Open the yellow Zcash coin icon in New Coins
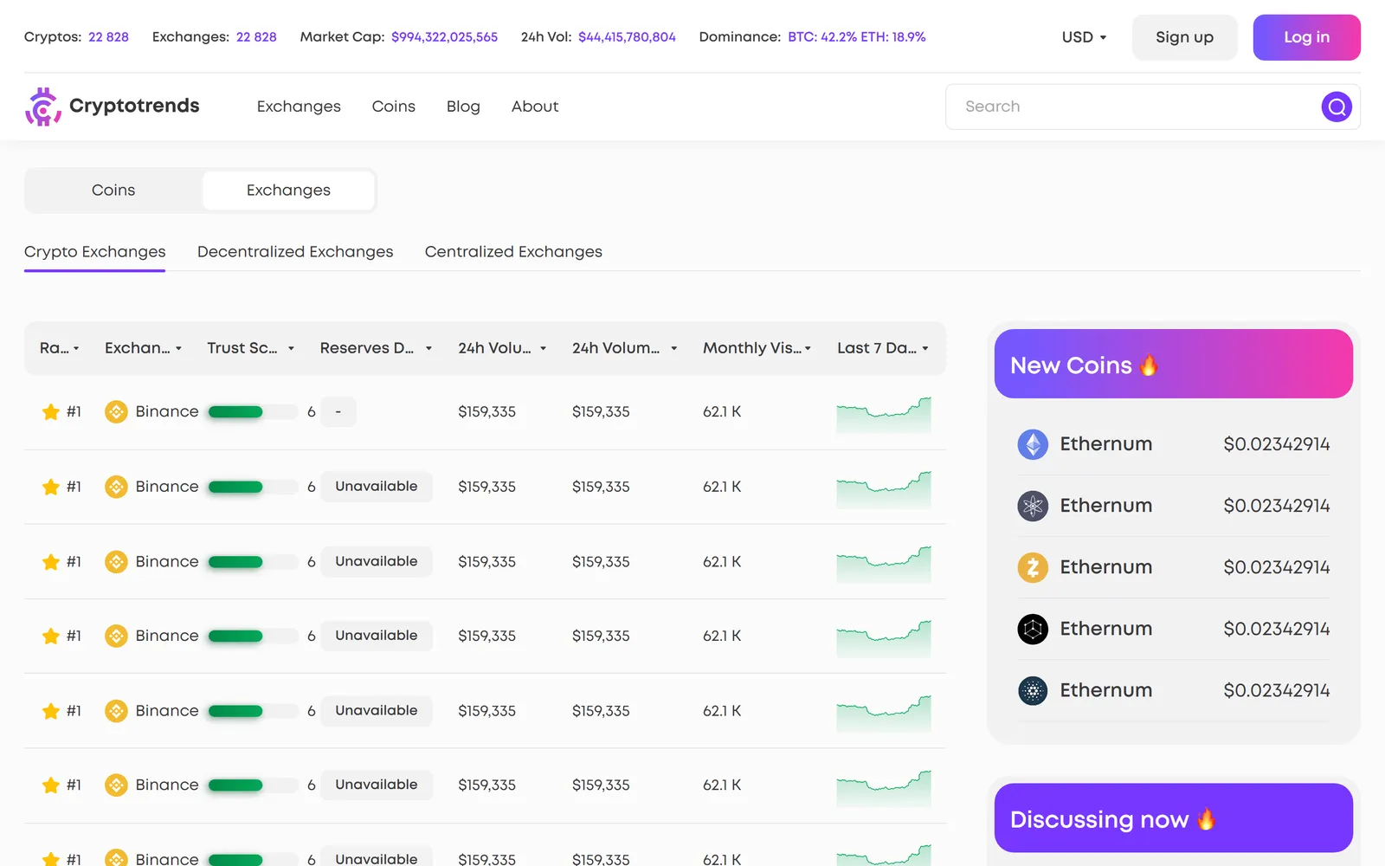This screenshot has height=866, width=1385. 1033,567
